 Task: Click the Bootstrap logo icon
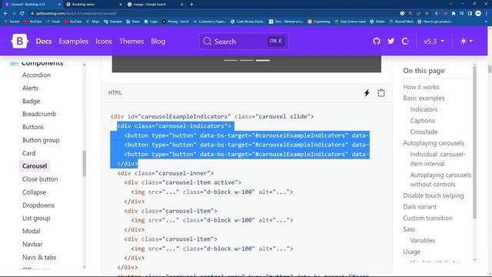(19, 41)
